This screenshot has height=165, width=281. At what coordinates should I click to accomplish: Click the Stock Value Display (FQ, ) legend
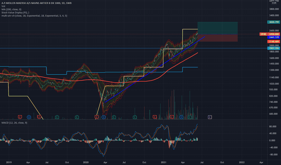pos(15,13)
